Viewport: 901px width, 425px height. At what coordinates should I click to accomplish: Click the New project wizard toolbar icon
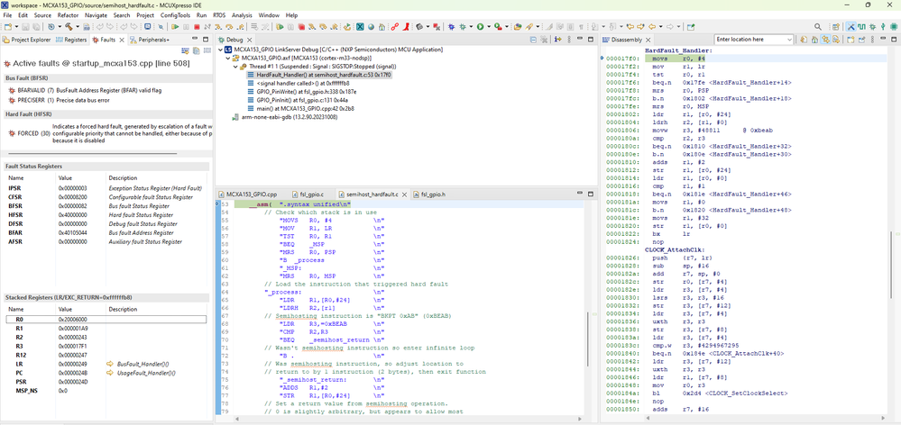pos(7,26)
